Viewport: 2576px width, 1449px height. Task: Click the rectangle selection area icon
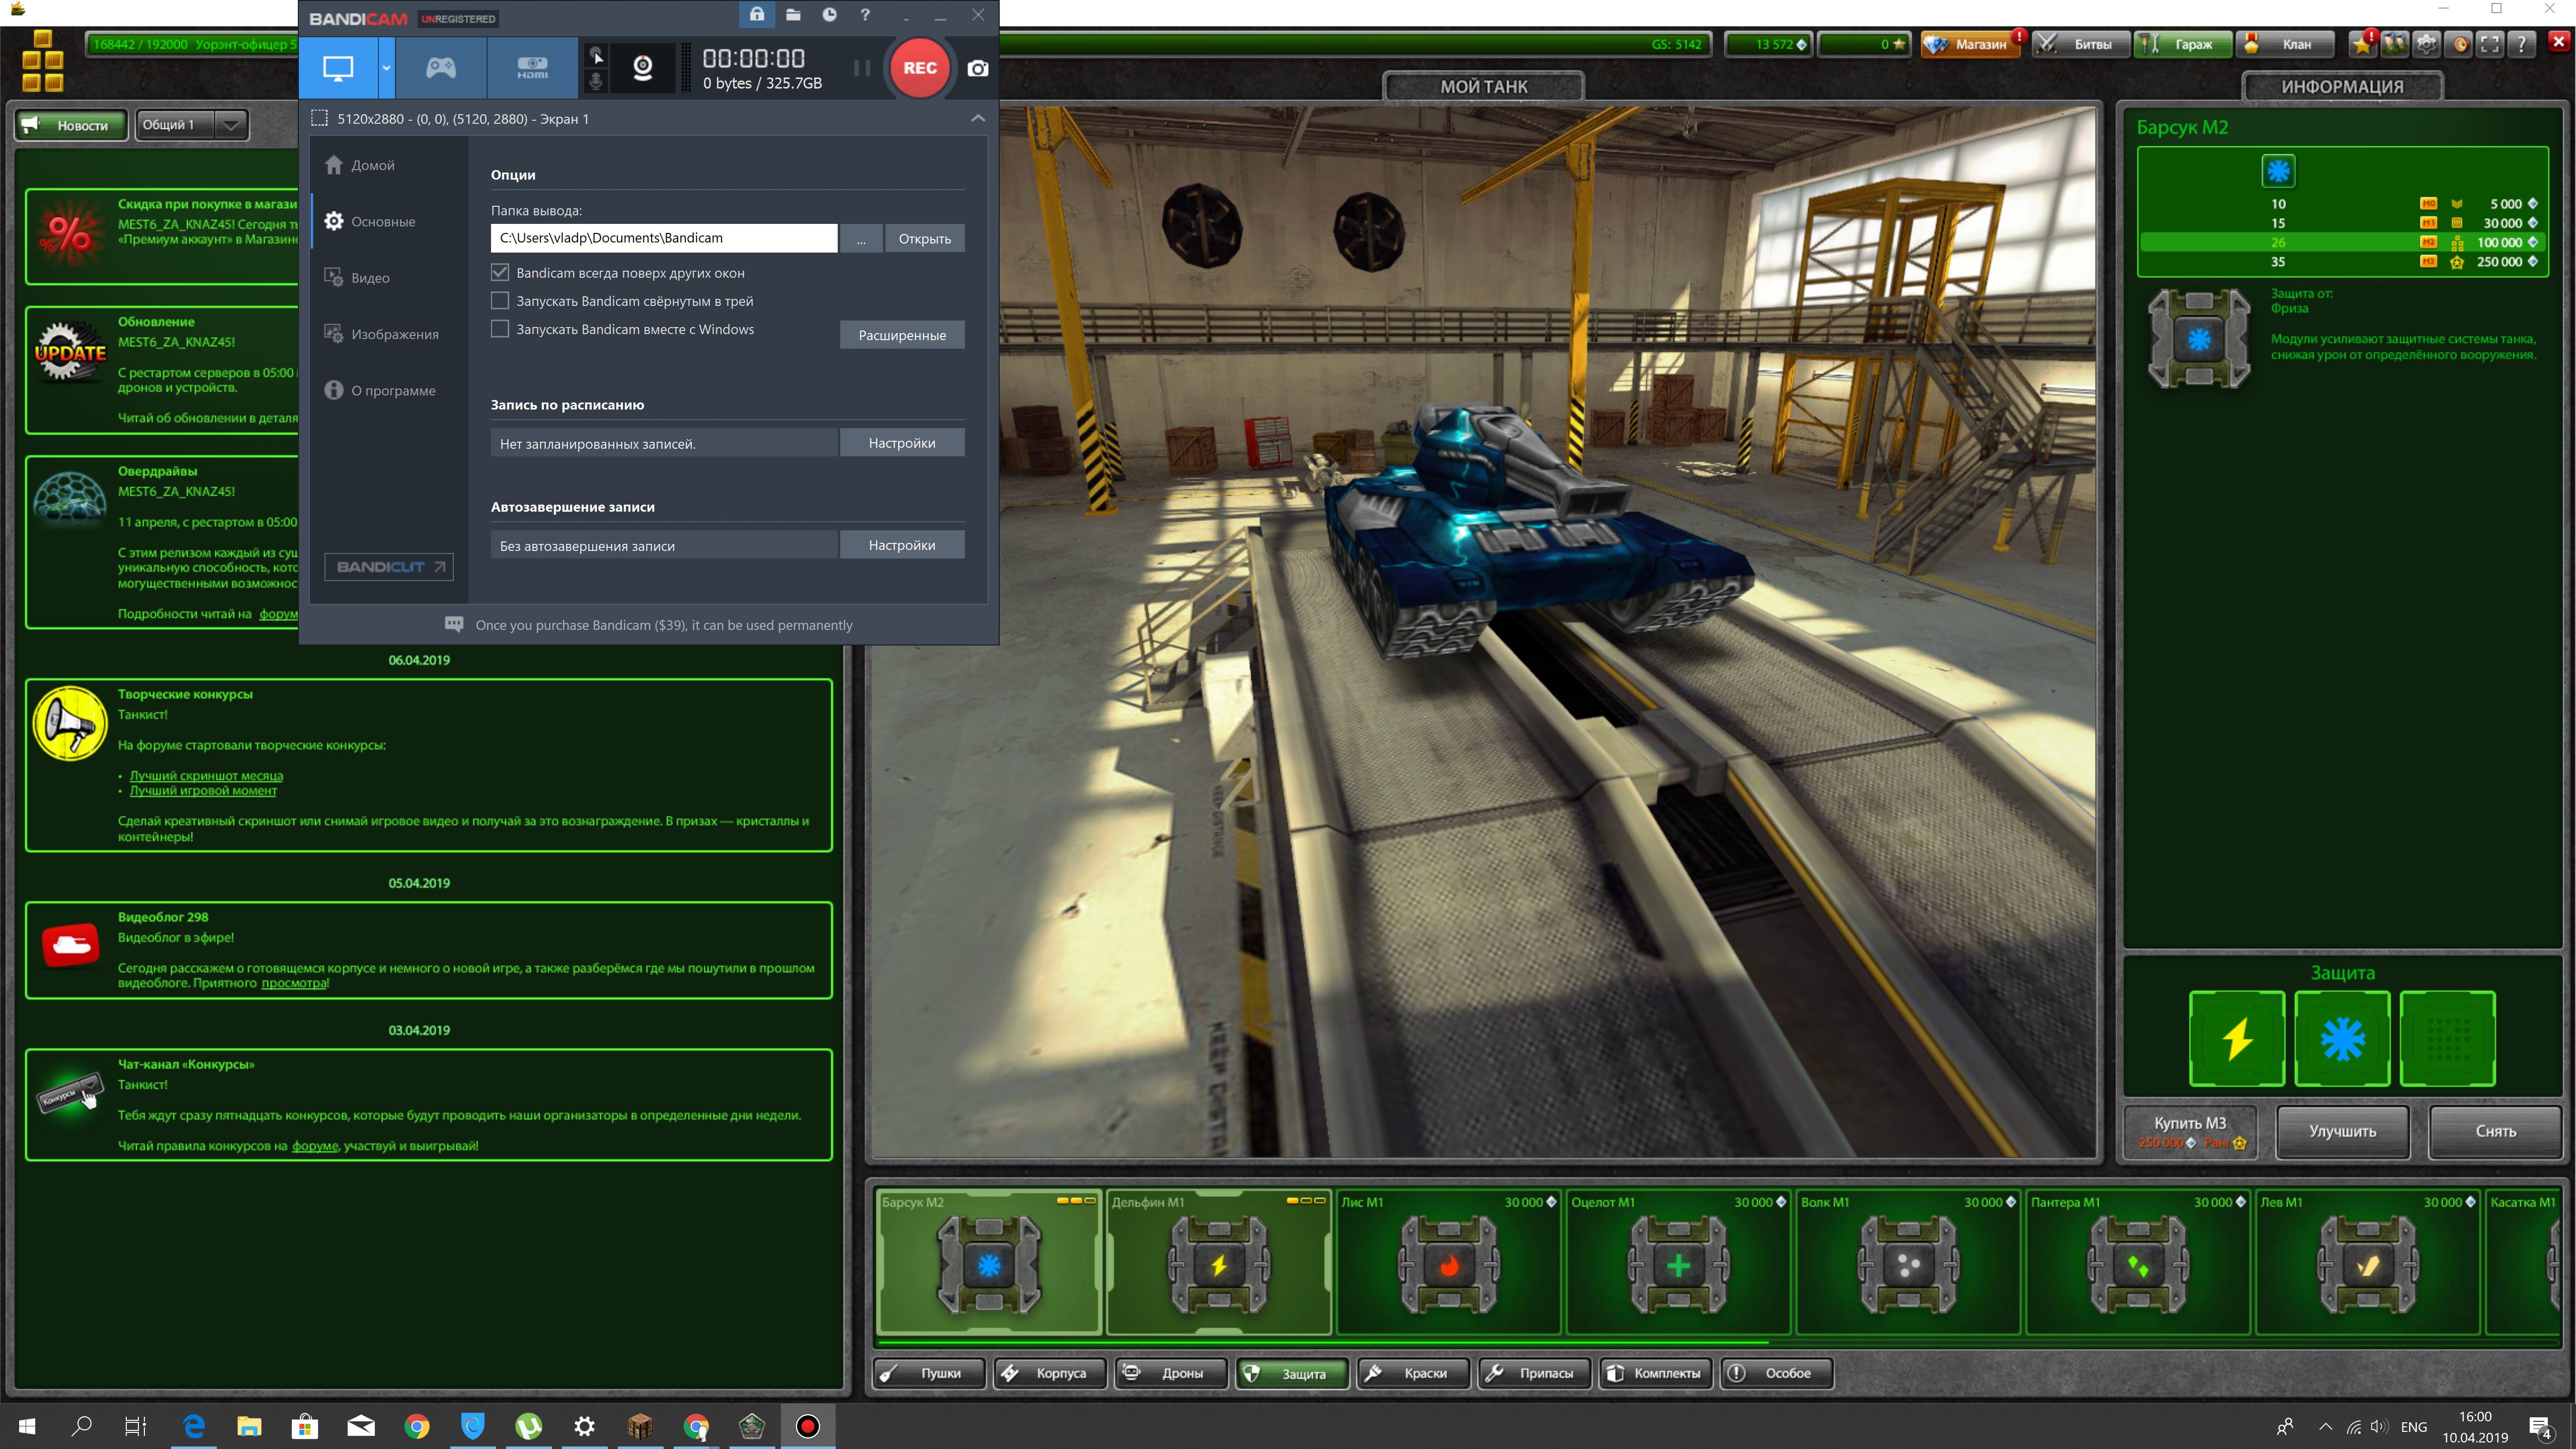click(319, 118)
